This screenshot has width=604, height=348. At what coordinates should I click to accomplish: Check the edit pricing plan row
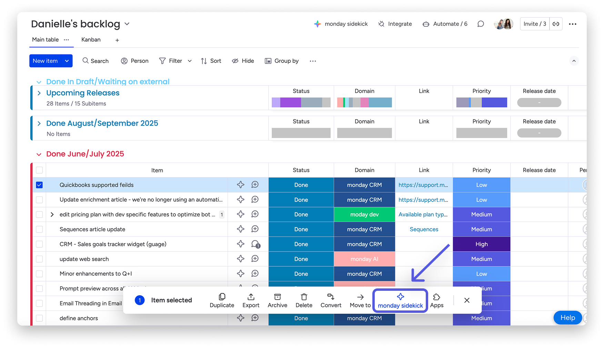point(39,215)
